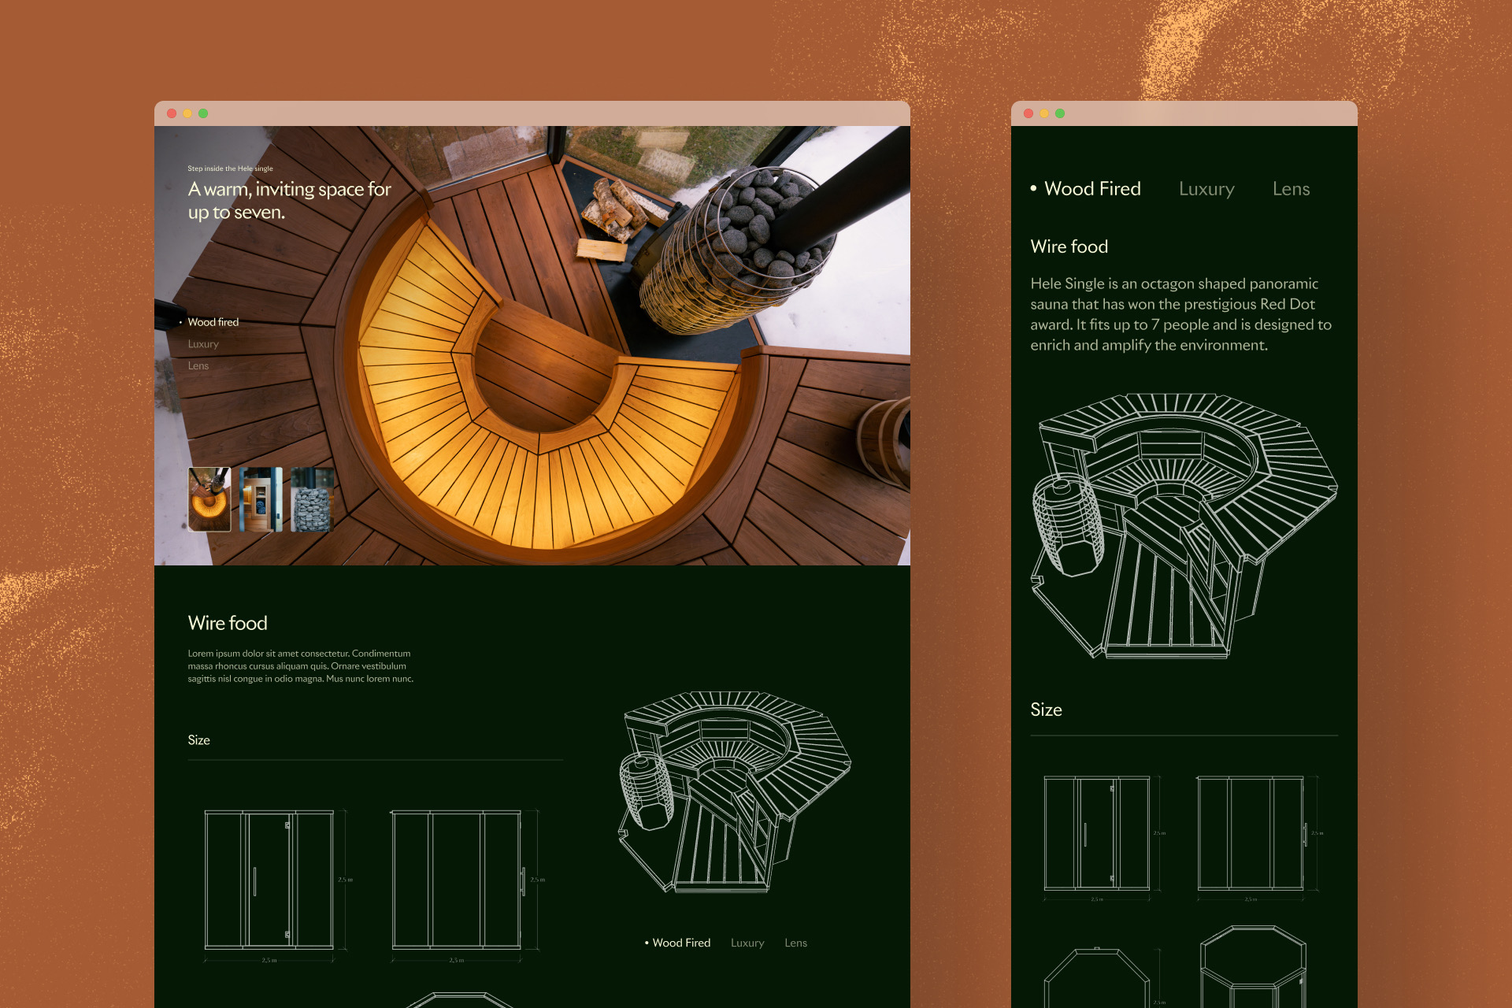Open the stone heater thumbnail
The height and width of the screenshot is (1008, 1512).
[312, 499]
